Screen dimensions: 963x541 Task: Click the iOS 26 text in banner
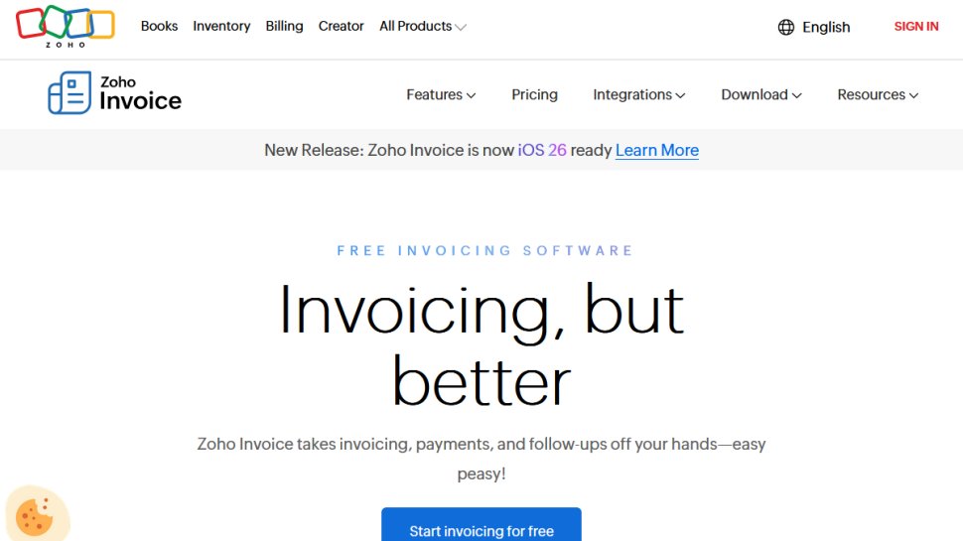pyautogui.click(x=542, y=151)
